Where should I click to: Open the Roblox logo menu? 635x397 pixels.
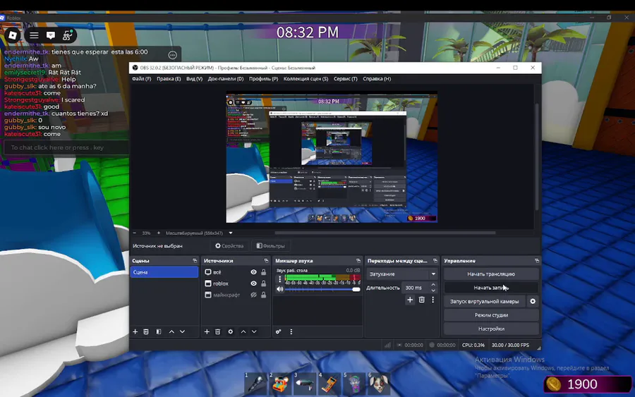coord(13,35)
